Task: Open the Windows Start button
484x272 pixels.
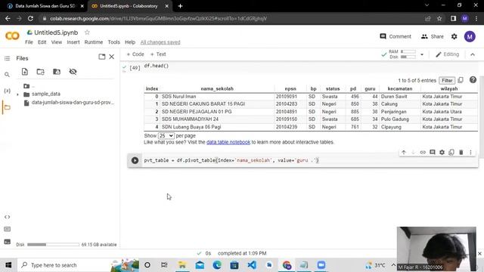Action: pyautogui.click(x=8, y=265)
